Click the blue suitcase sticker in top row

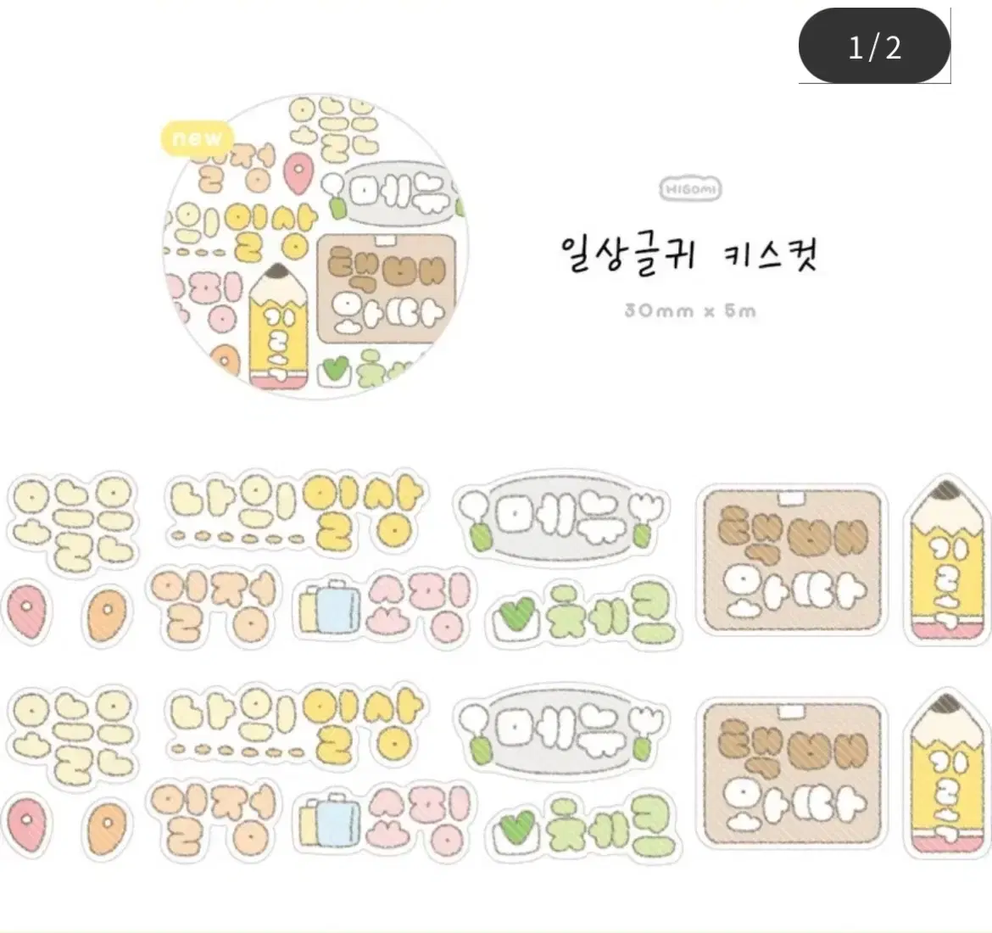coord(330,608)
